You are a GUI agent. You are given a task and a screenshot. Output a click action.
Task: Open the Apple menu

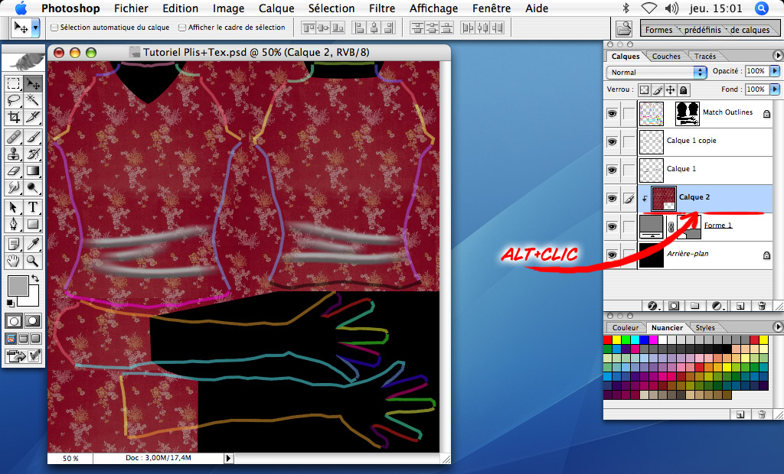21,8
